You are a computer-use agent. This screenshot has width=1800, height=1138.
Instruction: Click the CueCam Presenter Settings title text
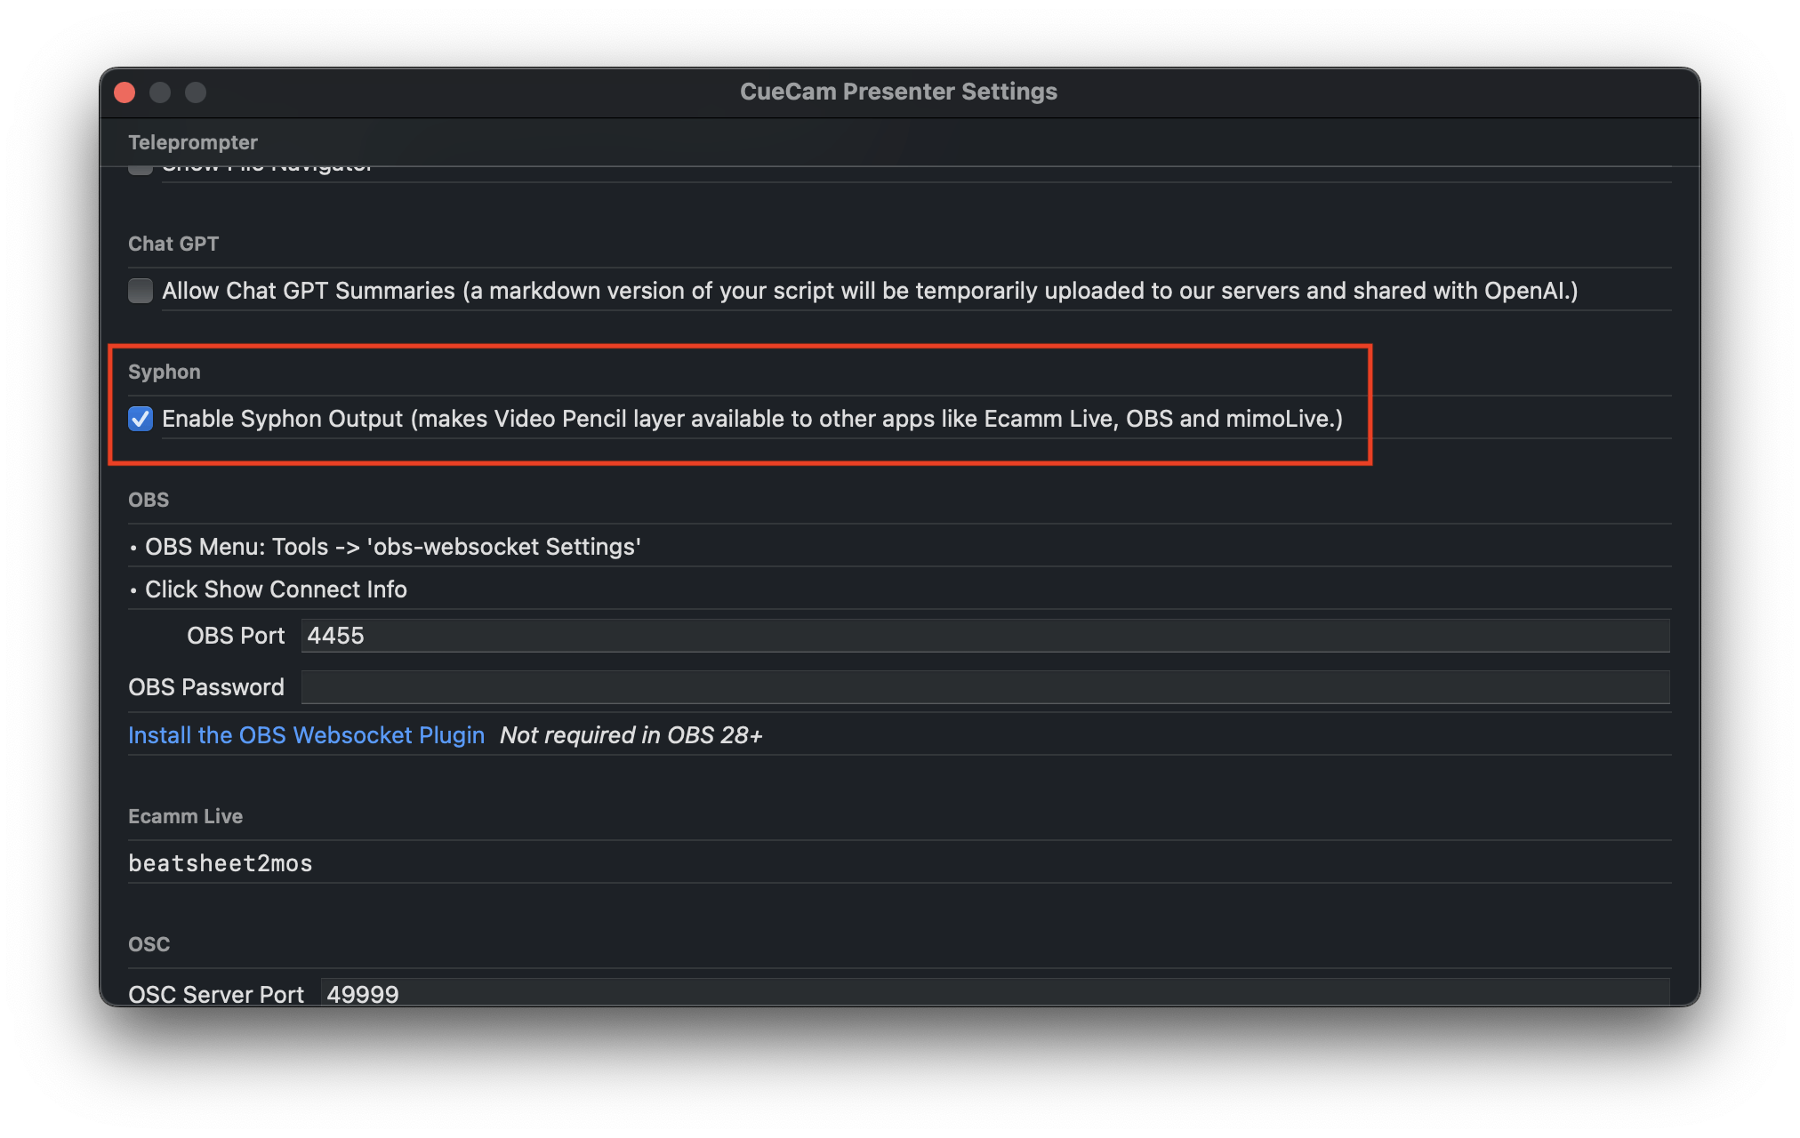[898, 92]
